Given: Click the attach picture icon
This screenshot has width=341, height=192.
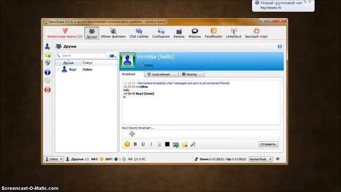Looking at the screenshot, I should 176,145.
